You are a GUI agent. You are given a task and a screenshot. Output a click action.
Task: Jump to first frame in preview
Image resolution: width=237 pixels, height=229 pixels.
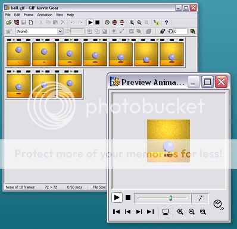point(116,212)
